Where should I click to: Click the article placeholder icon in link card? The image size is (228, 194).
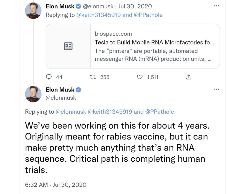pyautogui.click(x=68, y=46)
